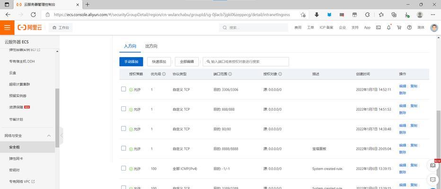The width and height of the screenshot is (441, 189).
Task: Open the browser favorites list
Action: [381, 15]
